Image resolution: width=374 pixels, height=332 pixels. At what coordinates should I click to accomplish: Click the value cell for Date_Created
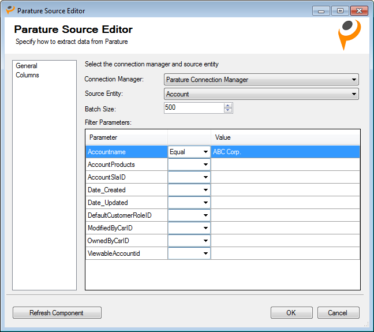tap(285, 190)
